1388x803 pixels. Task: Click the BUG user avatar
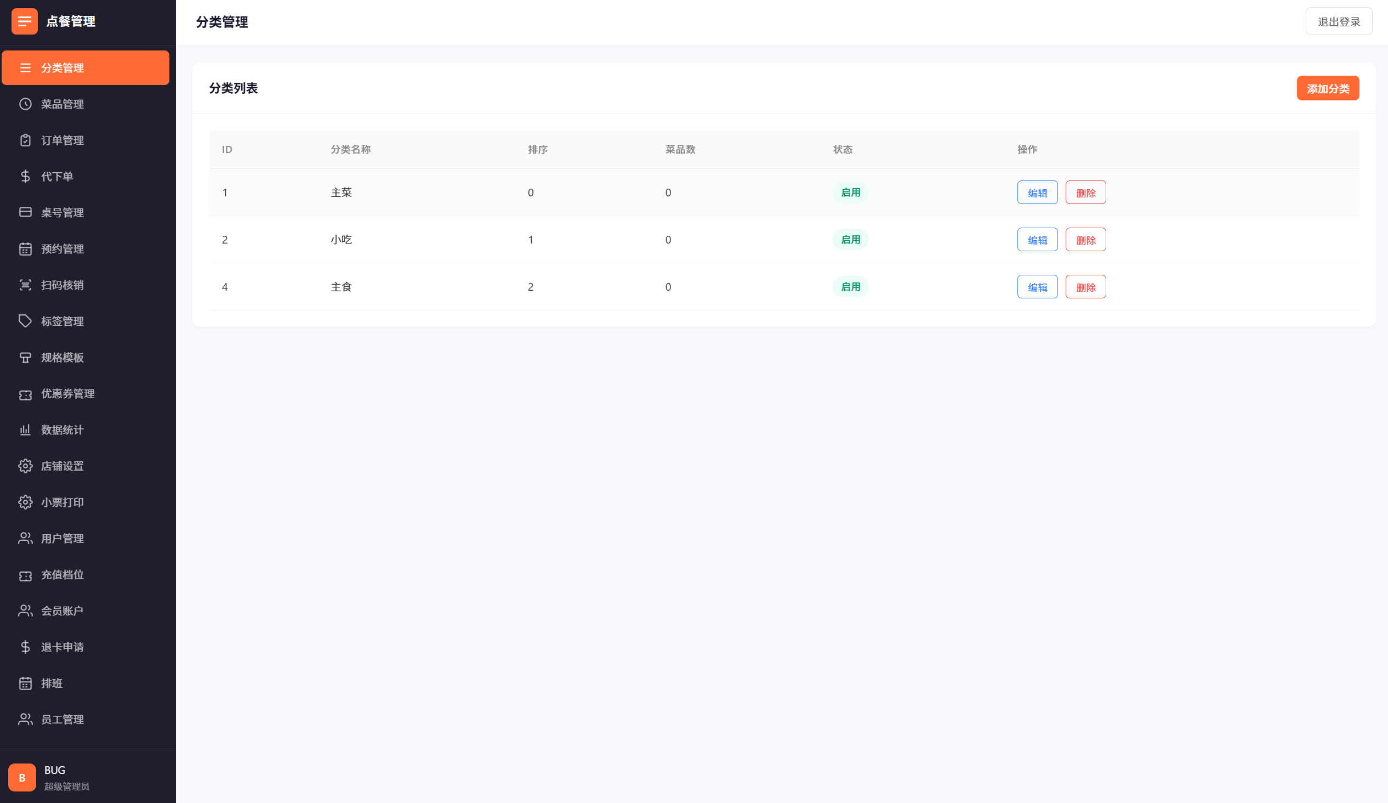(22, 777)
